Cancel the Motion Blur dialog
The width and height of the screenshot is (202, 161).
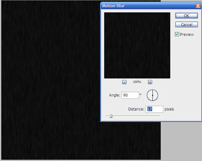click(x=187, y=25)
